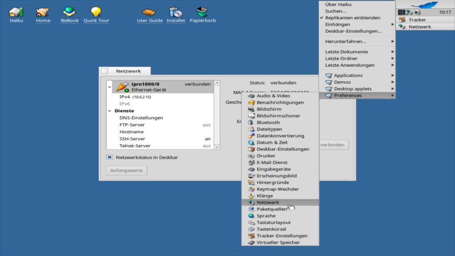Open the User Guide book icon
This screenshot has height=256, width=455.
[149, 15]
